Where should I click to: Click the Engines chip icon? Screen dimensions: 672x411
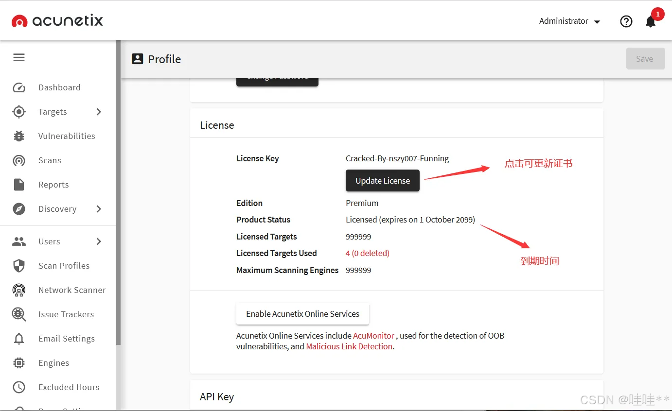(x=19, y=363)
